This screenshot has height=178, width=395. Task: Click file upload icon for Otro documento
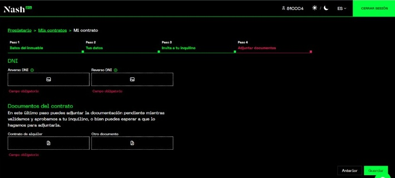[132, 143]
